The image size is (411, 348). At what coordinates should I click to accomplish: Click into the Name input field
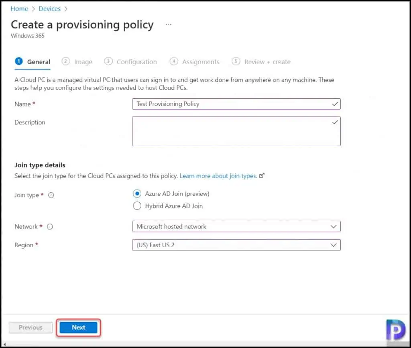click(x=236, y=104)
